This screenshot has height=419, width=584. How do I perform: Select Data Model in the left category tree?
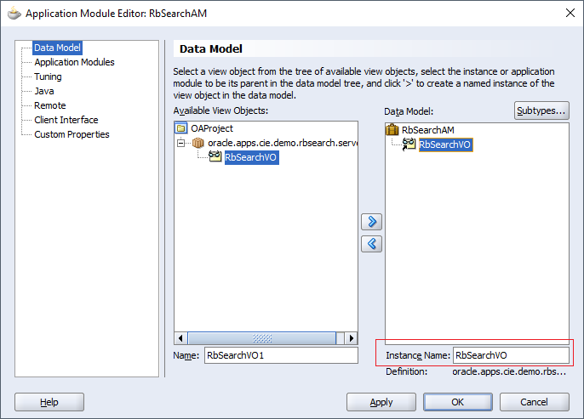tap(57, 48)
